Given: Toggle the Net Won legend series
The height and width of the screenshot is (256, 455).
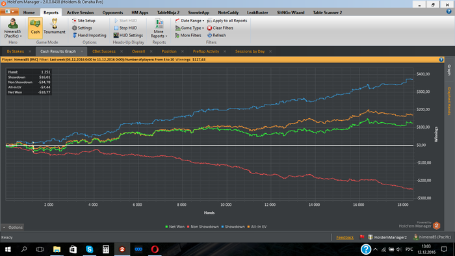Looking at the screenshot, I should [x=175, y=227].
